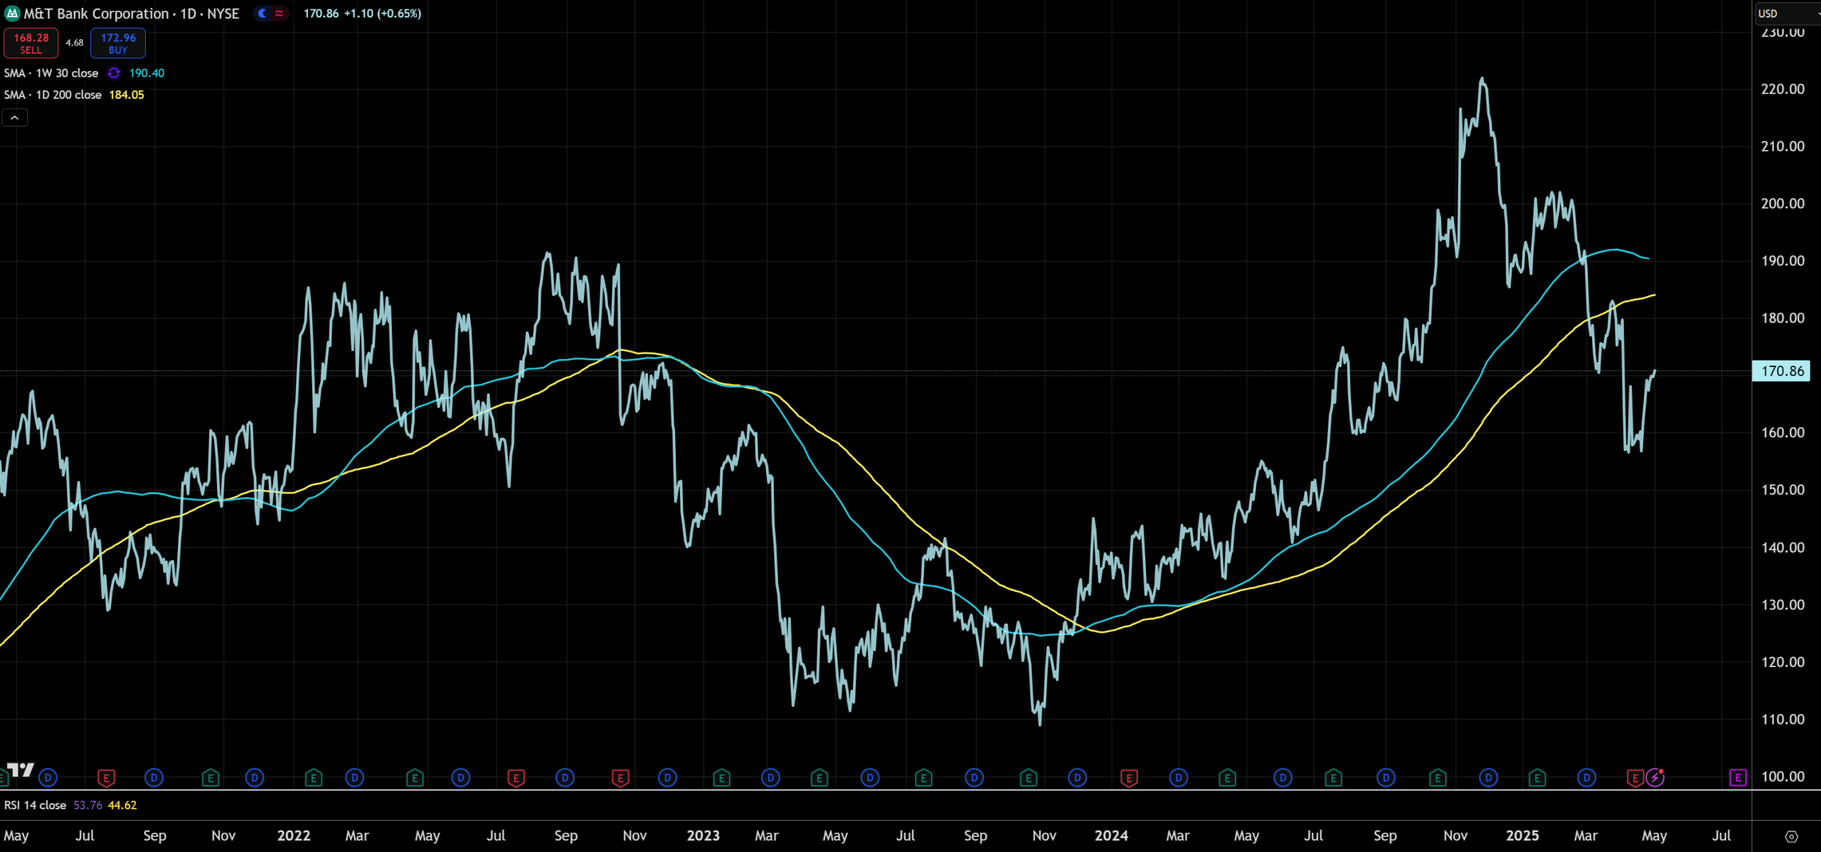Click the purple refresh icon beside SMA 1W
Viewport: 1821px width, 852px height.
[114, 73]
